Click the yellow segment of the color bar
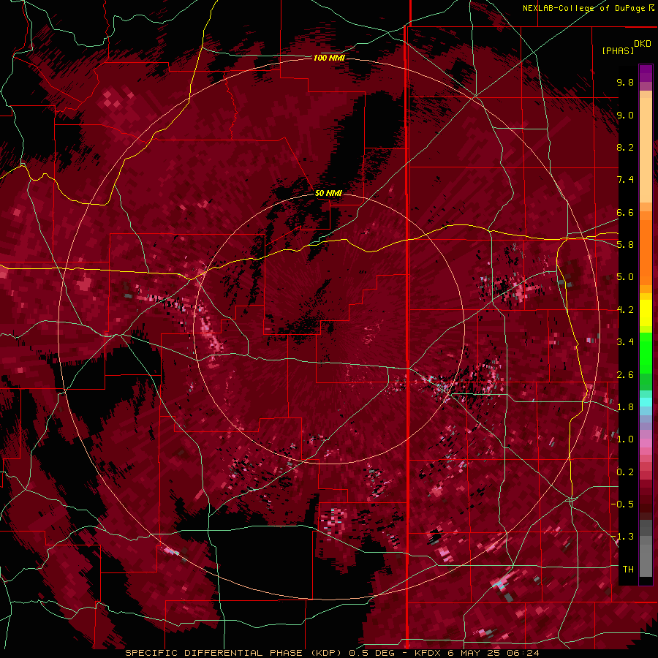 coord(646,313)
